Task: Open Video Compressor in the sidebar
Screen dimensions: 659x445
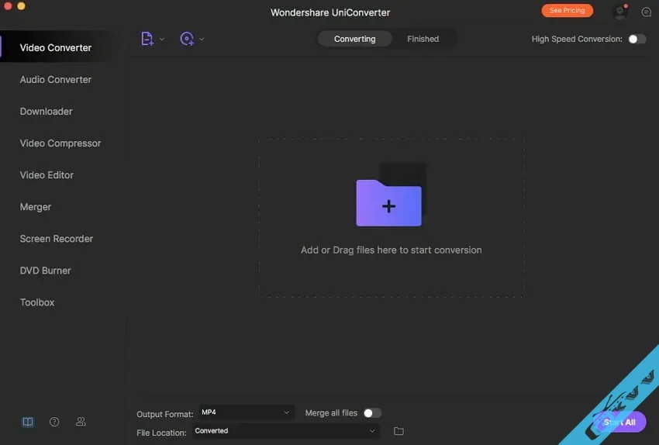Action: [x=60, y=143]
